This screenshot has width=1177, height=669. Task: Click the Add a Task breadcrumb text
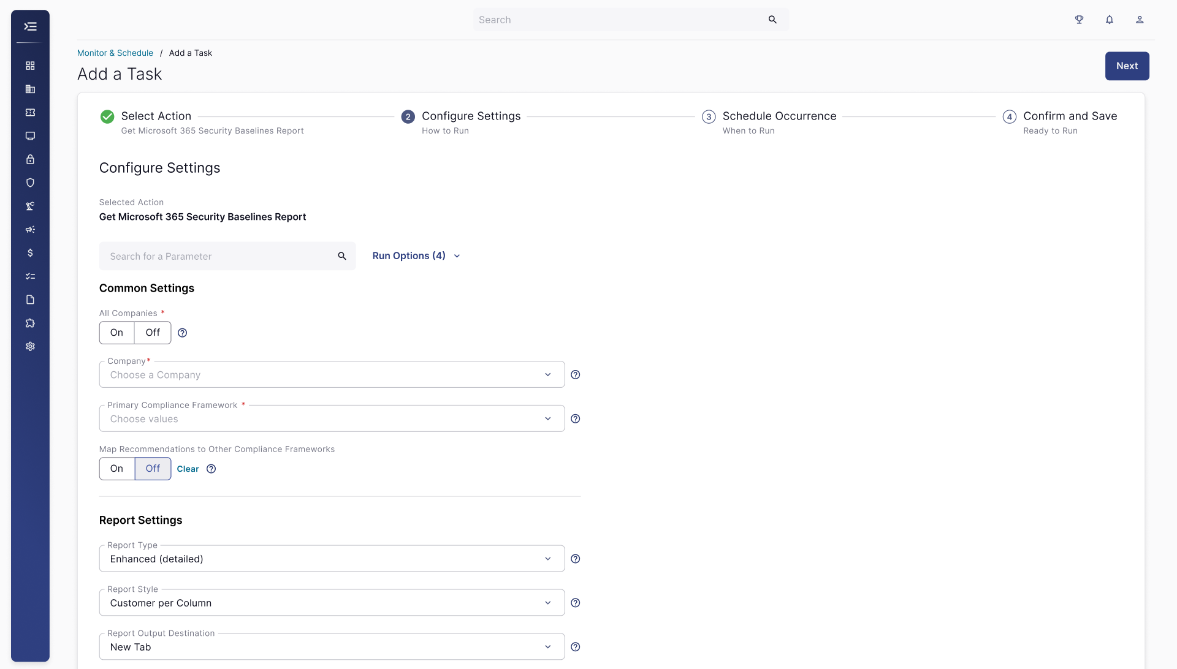(191, 53)
